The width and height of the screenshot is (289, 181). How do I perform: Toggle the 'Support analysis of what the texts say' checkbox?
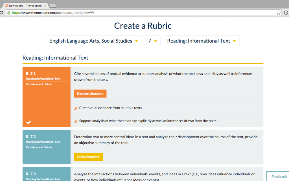[x=76, y=121]
